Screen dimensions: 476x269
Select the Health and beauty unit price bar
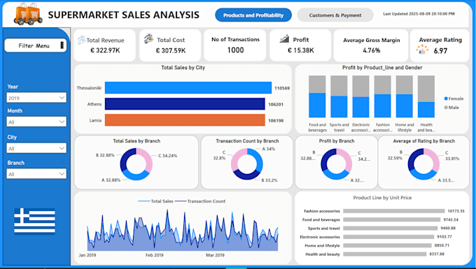(x=385, y=254)
